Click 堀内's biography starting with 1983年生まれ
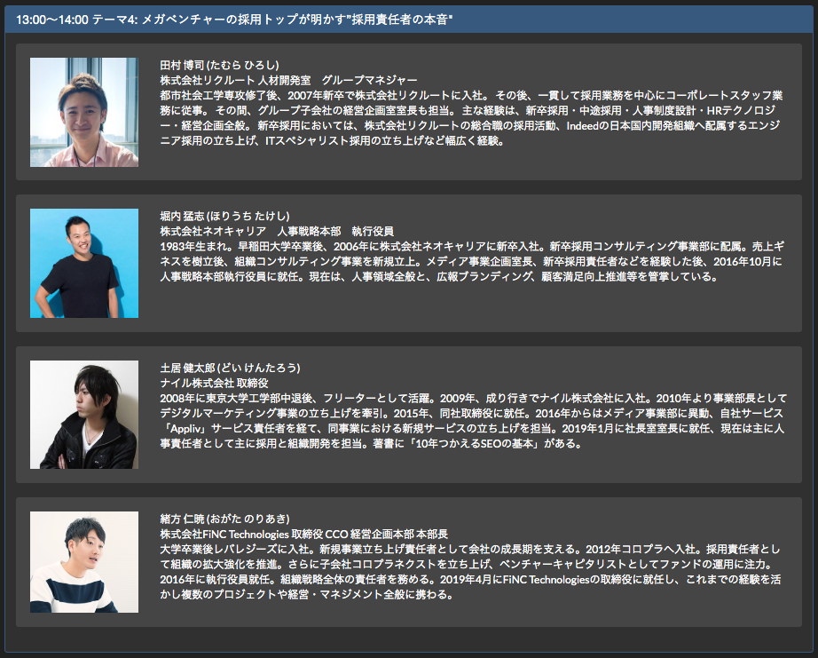The width and height of the screenshot is (818, 658). tap(470, 262)
